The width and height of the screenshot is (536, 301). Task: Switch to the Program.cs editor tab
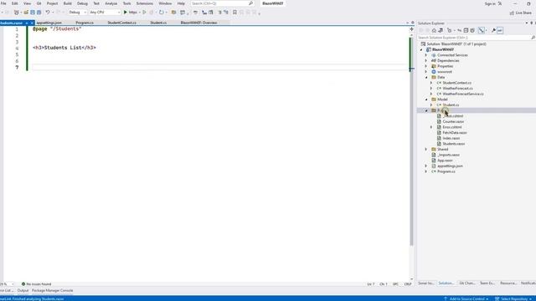85,23
